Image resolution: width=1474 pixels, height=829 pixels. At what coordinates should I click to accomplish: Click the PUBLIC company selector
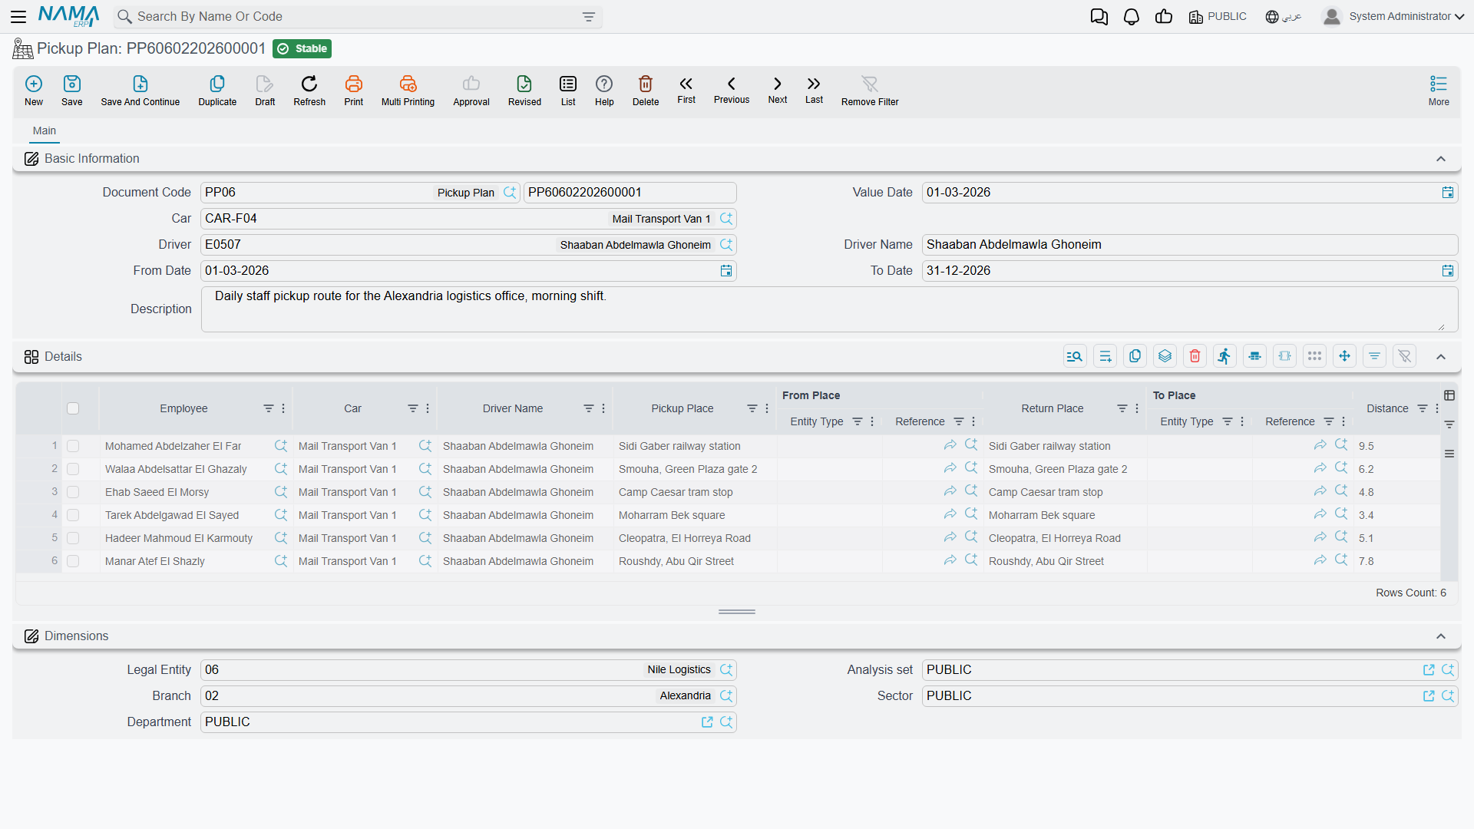tap(1218, 16)
